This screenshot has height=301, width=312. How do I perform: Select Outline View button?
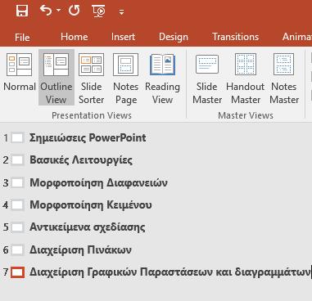[x=57, y=78]
